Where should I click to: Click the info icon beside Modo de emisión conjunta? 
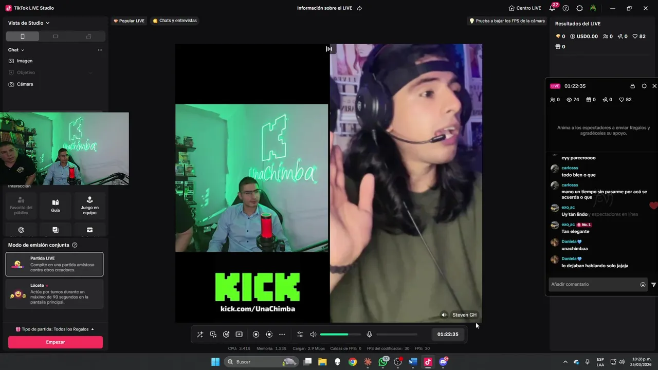point(75,245)
